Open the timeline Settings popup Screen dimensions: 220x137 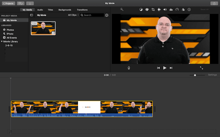[x=212, y=75]
